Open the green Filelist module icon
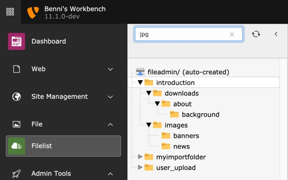The width and height of the screenshot is (288, 180). coord(16,146)
